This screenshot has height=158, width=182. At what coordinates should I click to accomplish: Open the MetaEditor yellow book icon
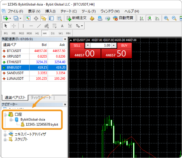[x=92, y=18]
